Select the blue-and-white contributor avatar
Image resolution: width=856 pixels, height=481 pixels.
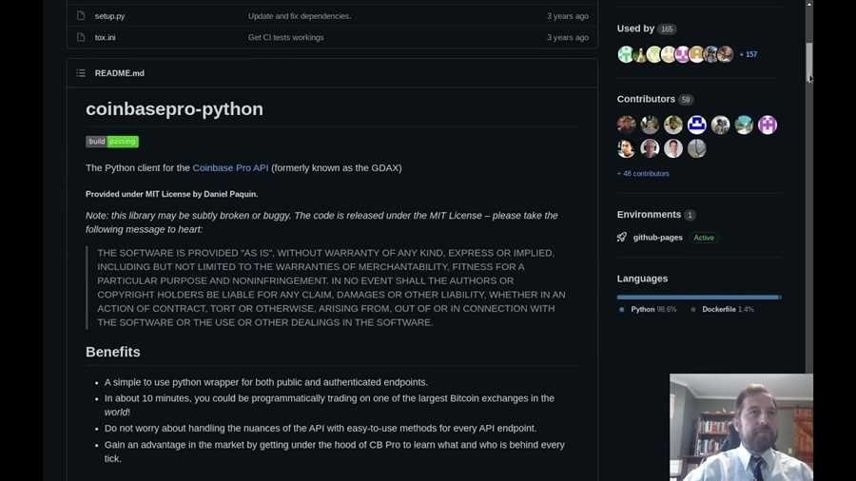(x=696, y=125)
